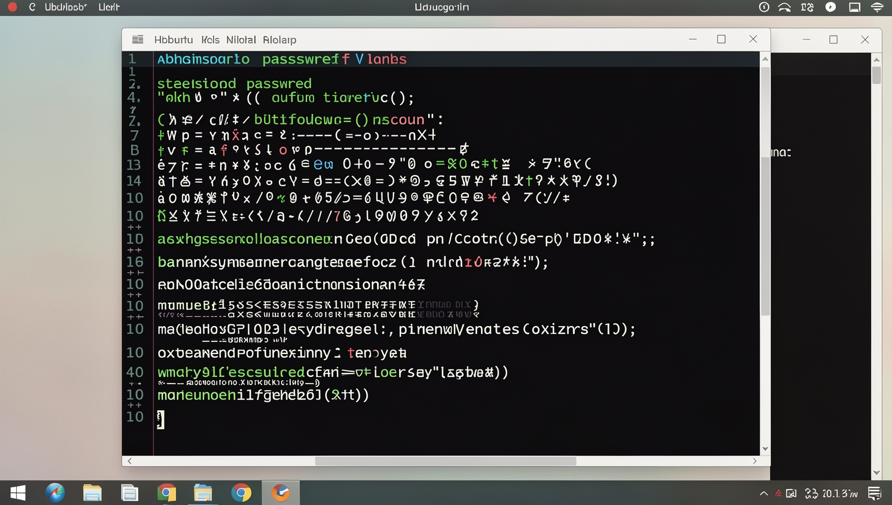Open the blue-ringed Chrome icon in taskbar

click(241, 493)
